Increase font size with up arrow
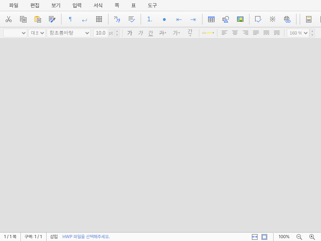Screen dimensions: 321x241 (117, 31)
